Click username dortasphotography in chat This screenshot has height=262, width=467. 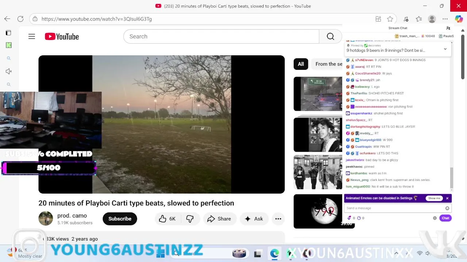click(x=365, y=127)
